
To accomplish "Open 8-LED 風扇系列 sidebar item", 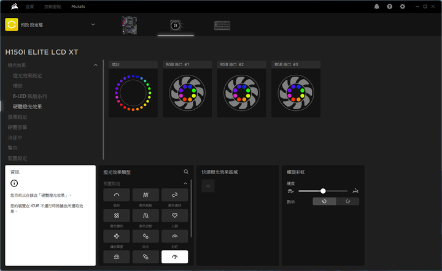I will pyautogui.click(x=29, y=96).
